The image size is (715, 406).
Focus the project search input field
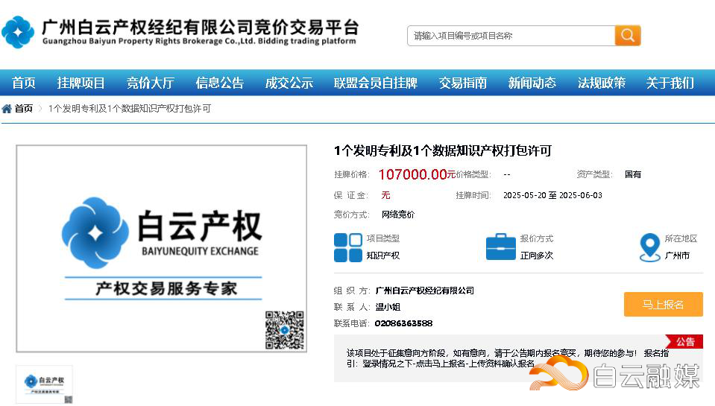coord(511,36)
